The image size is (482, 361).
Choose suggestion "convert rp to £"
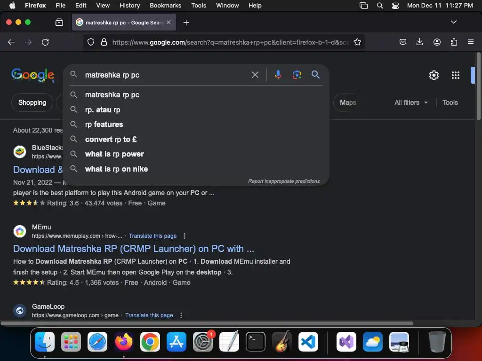pyautogui.click(x=196, y=139)
